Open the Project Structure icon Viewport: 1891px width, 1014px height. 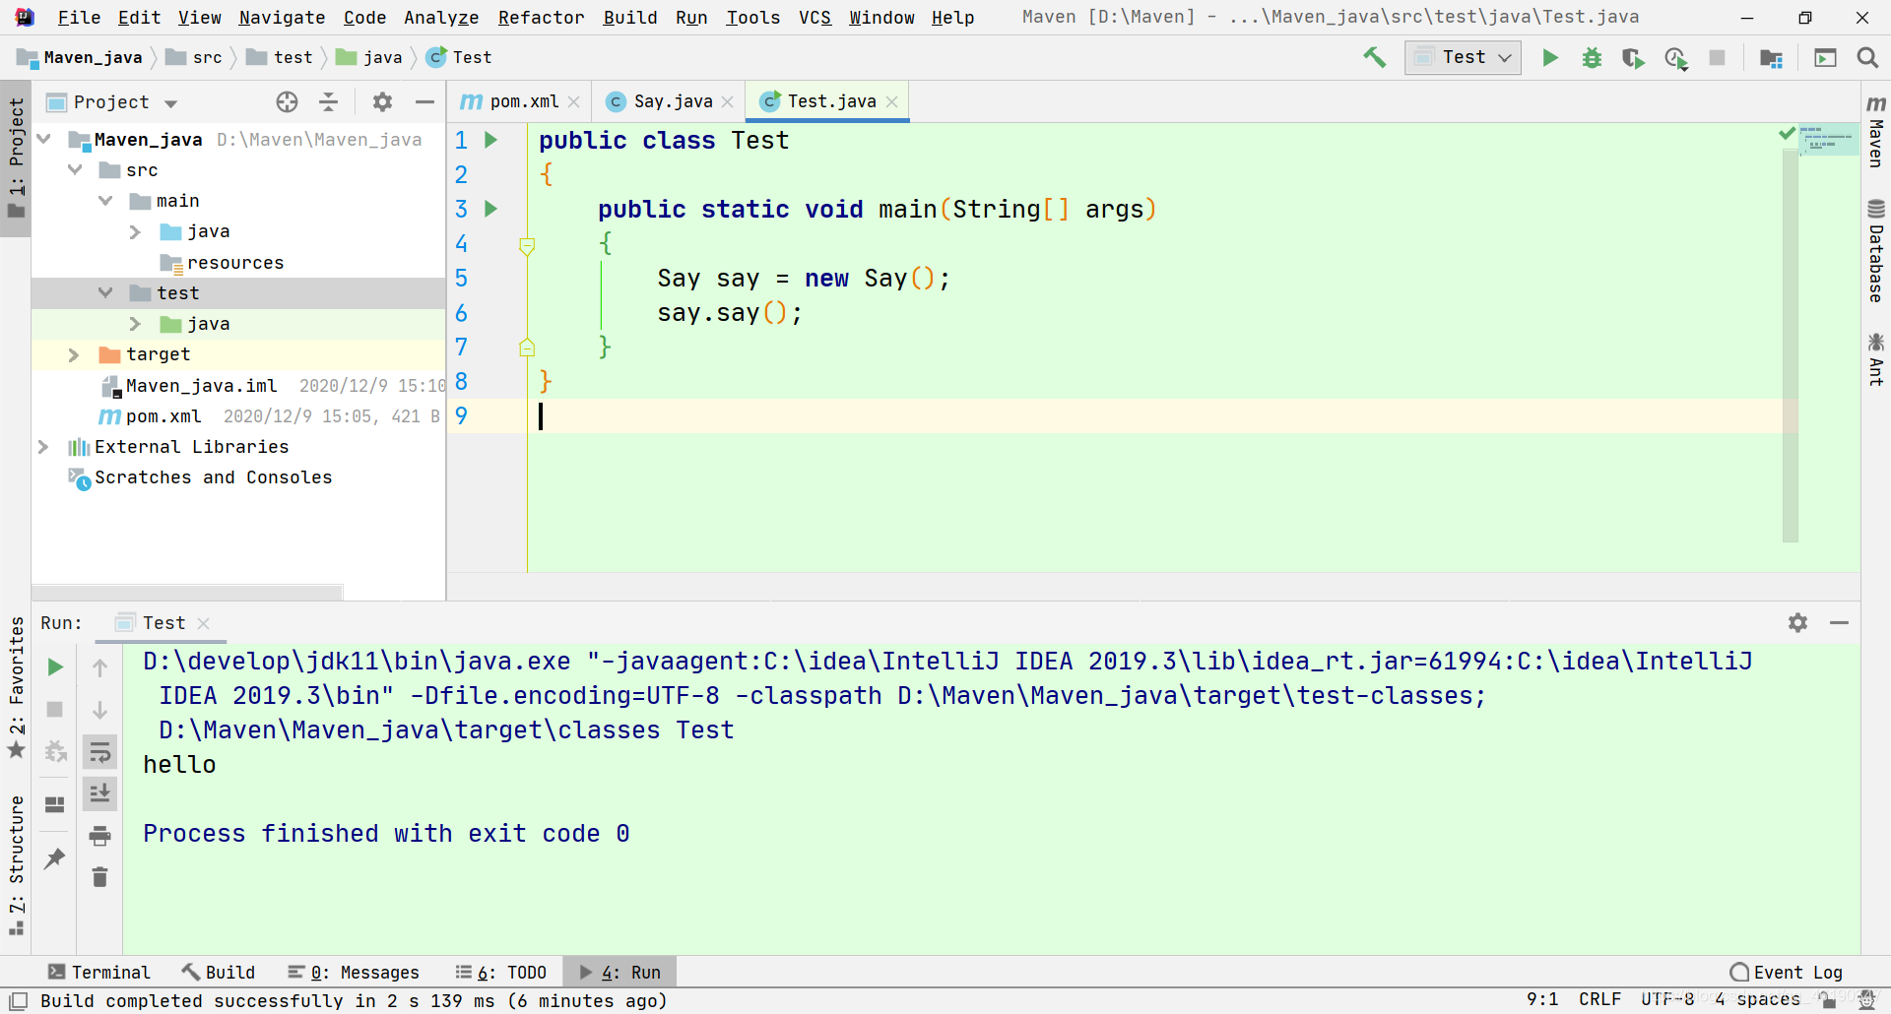point(1771,58)
